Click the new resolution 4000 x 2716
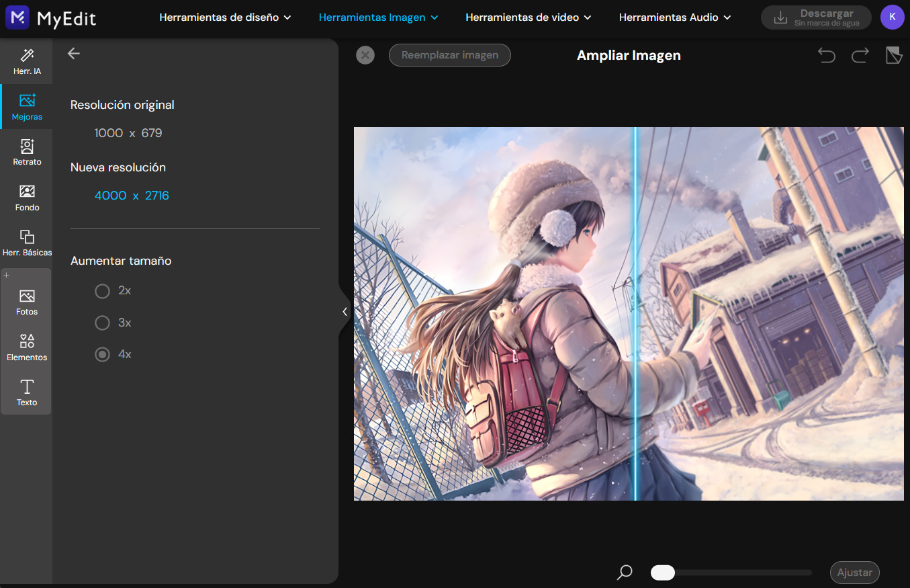 point(132,196)
